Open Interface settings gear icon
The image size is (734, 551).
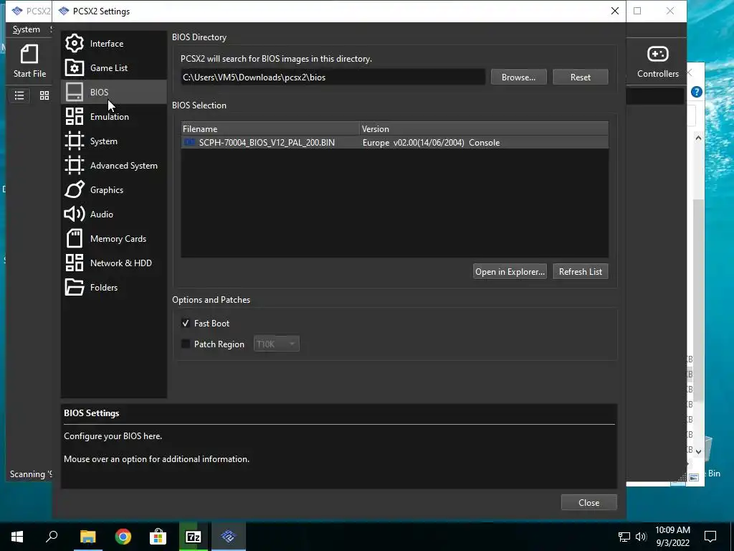coord(75,43)
